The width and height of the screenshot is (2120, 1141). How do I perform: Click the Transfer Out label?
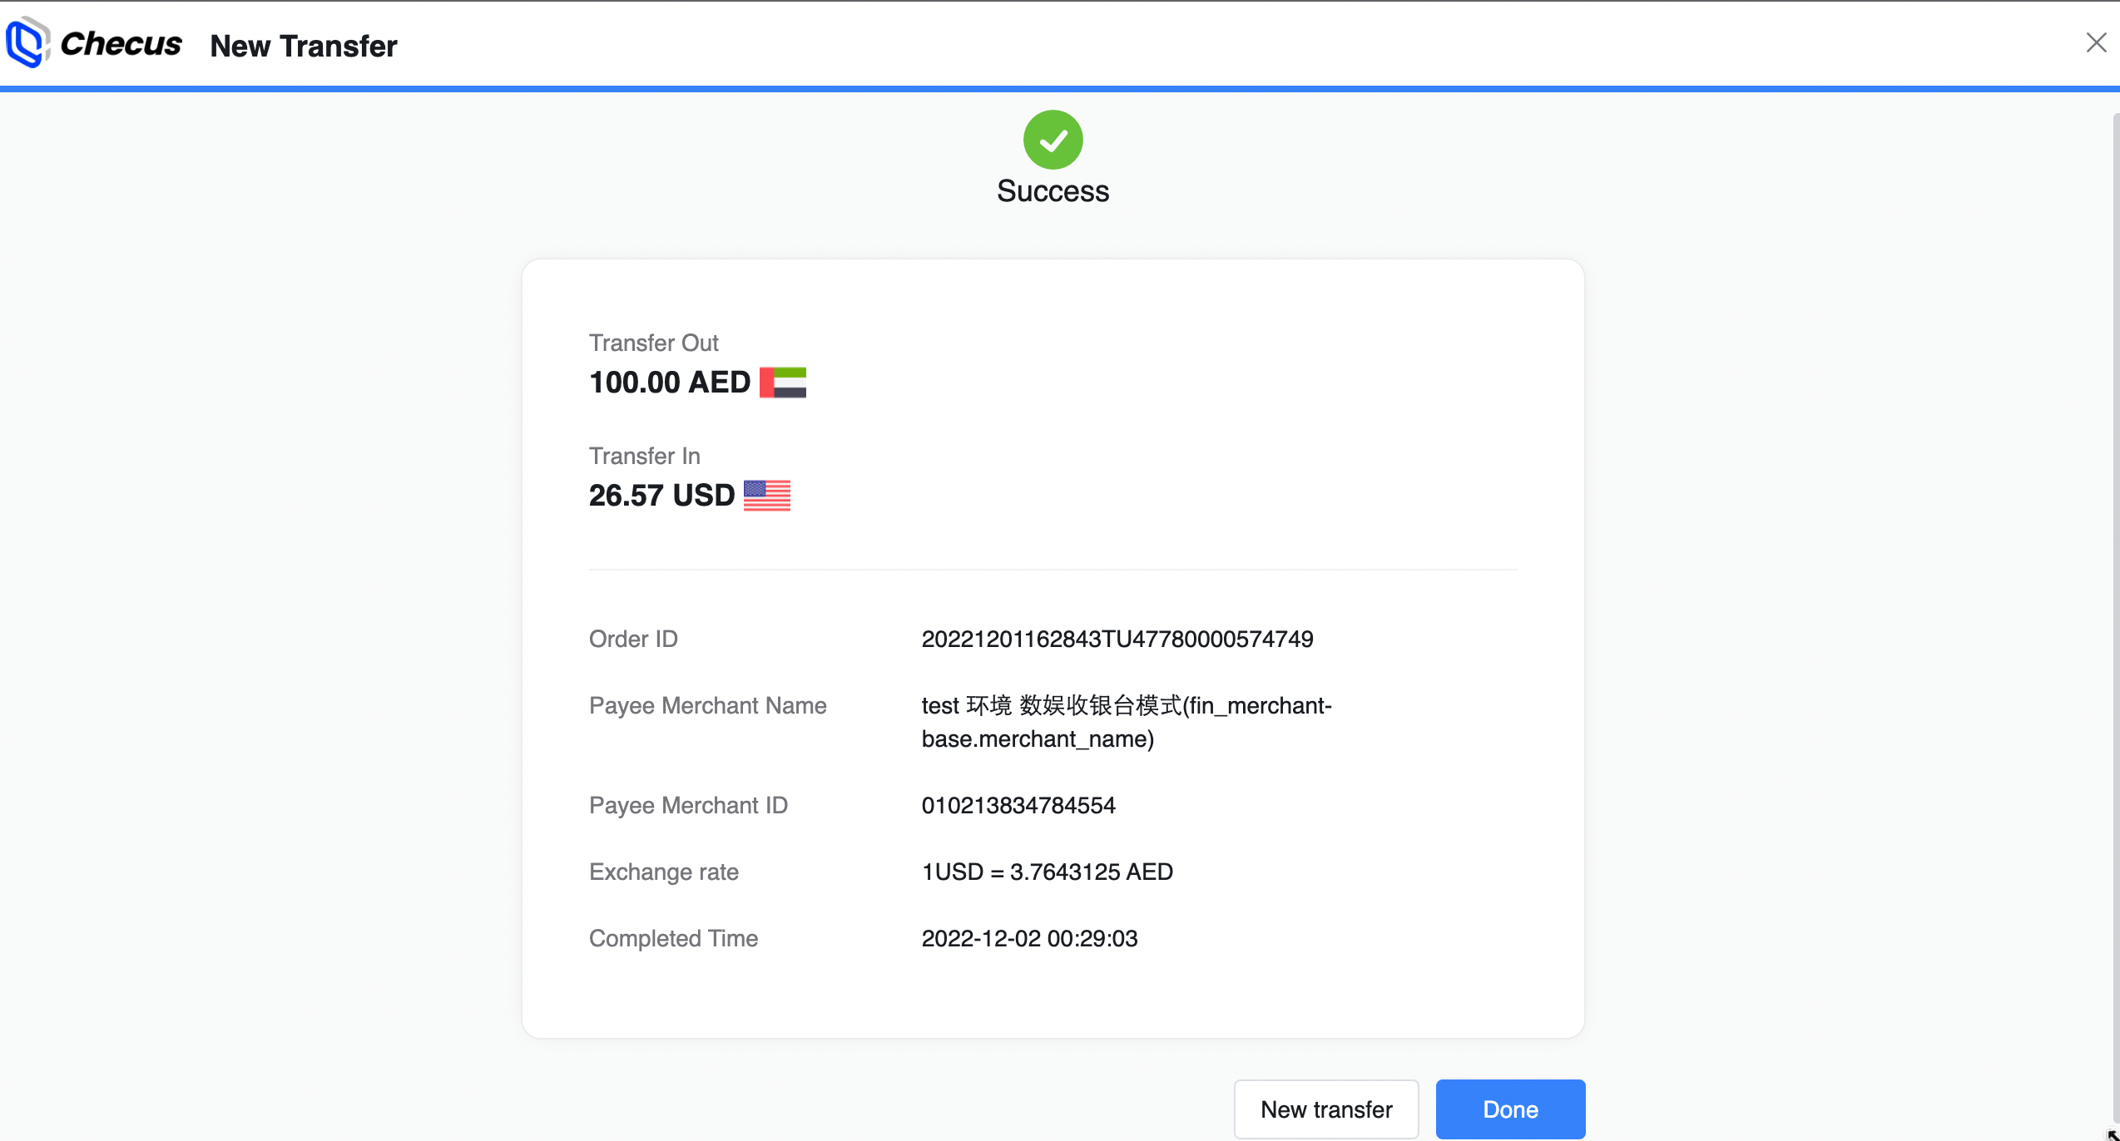pyautogui.click(x=653, y=343)
